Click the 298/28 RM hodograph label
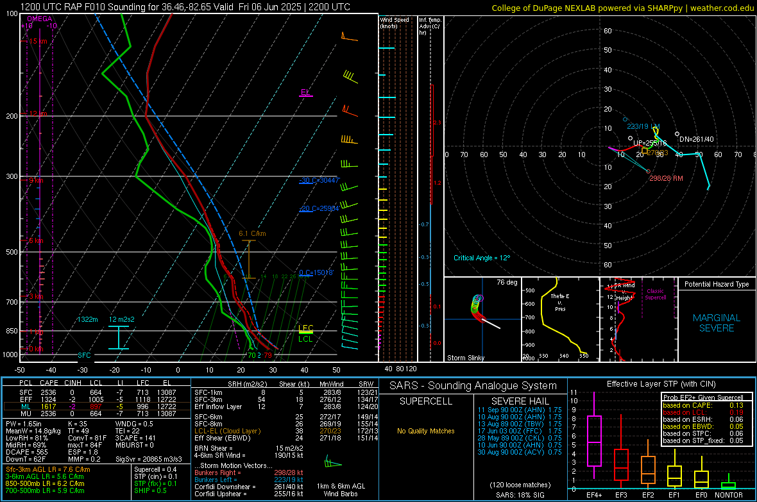The height and width of the screenshot is (502, 757). [x=666, y=178]
